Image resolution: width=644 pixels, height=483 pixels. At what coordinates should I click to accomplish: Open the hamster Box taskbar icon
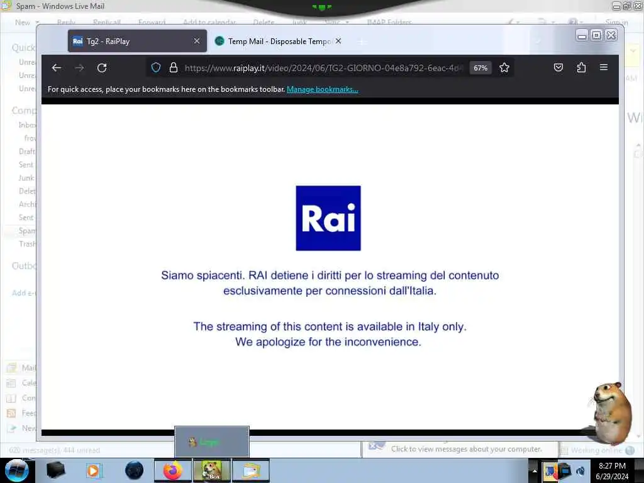click(x=212, y=470)
